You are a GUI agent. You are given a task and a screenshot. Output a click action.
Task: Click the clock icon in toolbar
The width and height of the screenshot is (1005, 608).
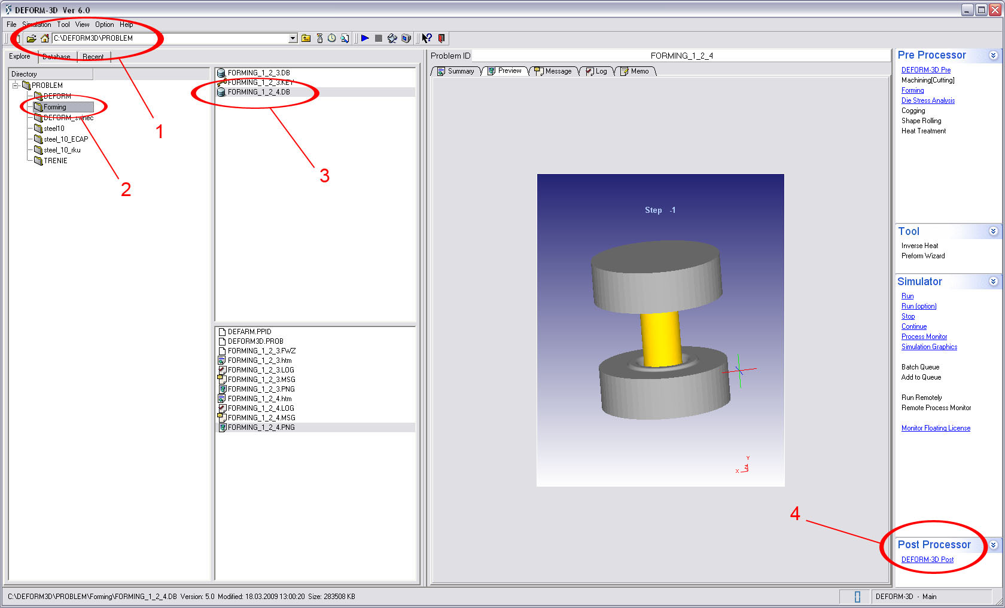pyautogui.click(x=332, y=38)
